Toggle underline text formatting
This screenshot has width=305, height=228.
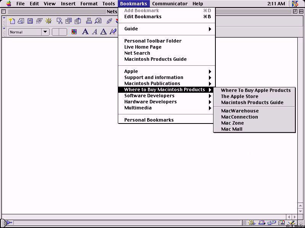[103, 32]
